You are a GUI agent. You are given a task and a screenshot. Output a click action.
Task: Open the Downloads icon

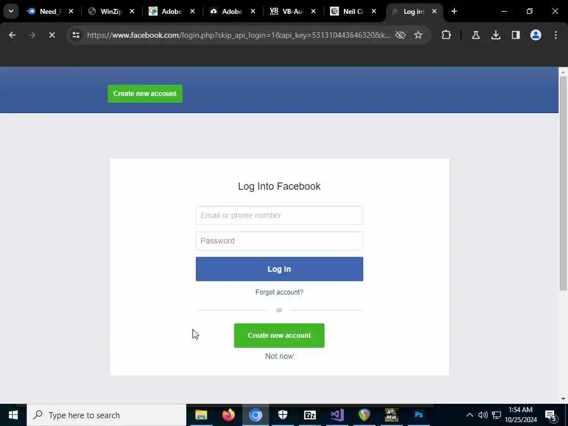(x=495, y=35)
